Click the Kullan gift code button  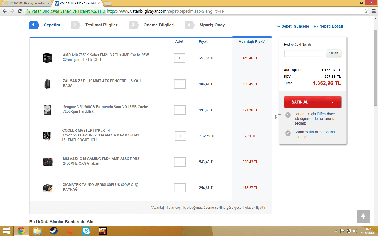point(333,53)
